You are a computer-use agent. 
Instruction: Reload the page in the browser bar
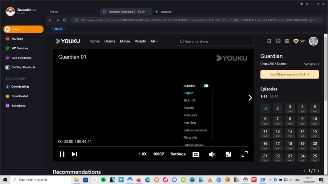(65, 20)
